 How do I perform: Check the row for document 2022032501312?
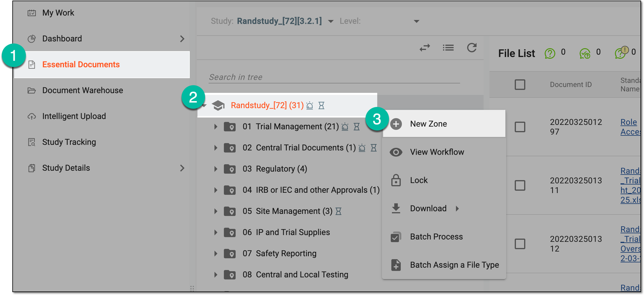point(520,244)
